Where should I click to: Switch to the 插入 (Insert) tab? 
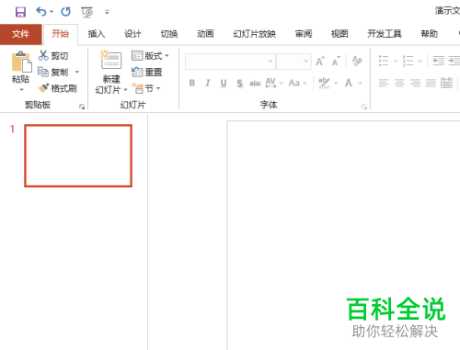(x=97, y=34)
